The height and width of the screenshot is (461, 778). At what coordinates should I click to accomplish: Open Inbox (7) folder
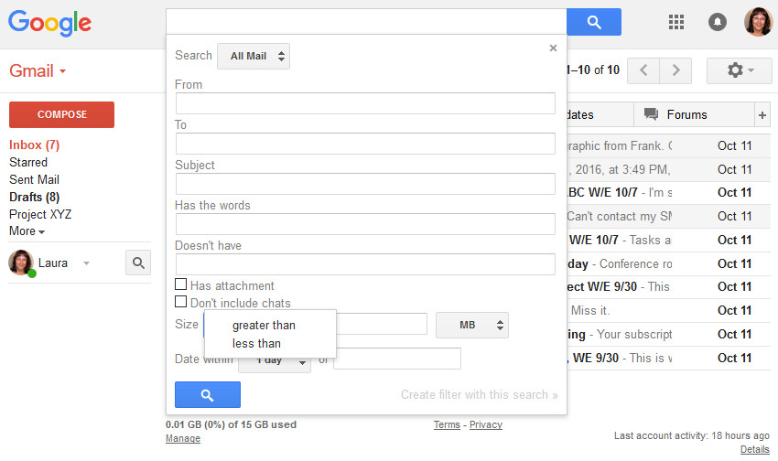pyautogui.click(x=34, y=145)
